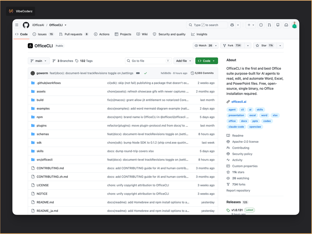The height and width of the screenshot is (234, 312).
Task: Expand commit message ellipsis icon
Action: tap(138, 73)
